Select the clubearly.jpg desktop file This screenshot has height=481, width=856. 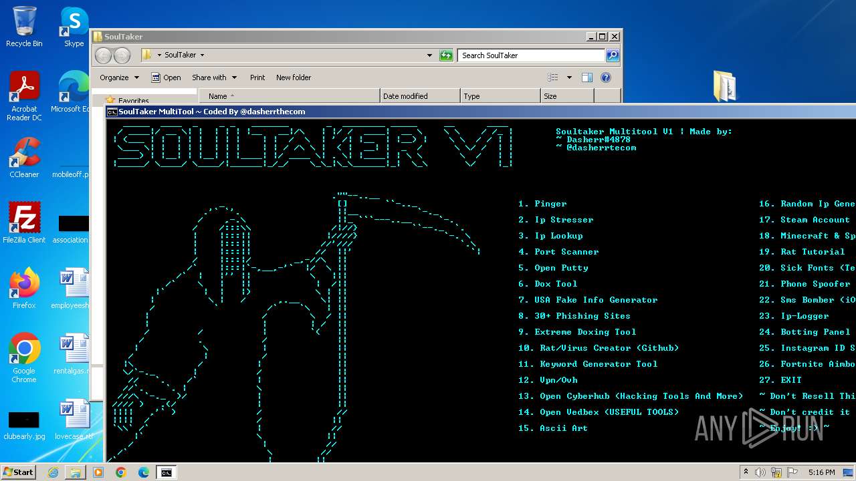pyautogui.click(x=24, y=424)
